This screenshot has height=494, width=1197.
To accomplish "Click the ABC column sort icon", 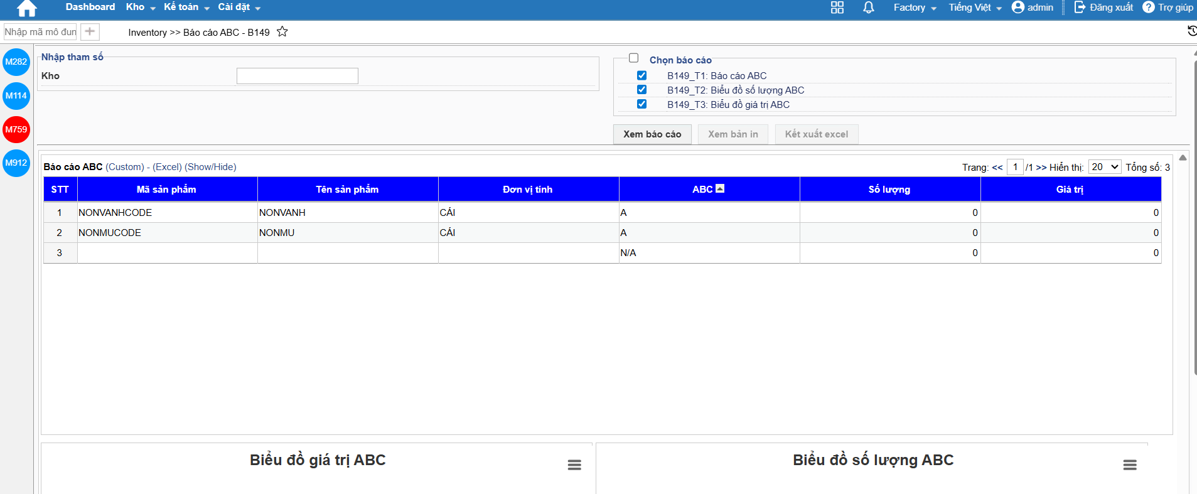I will 720,188.
